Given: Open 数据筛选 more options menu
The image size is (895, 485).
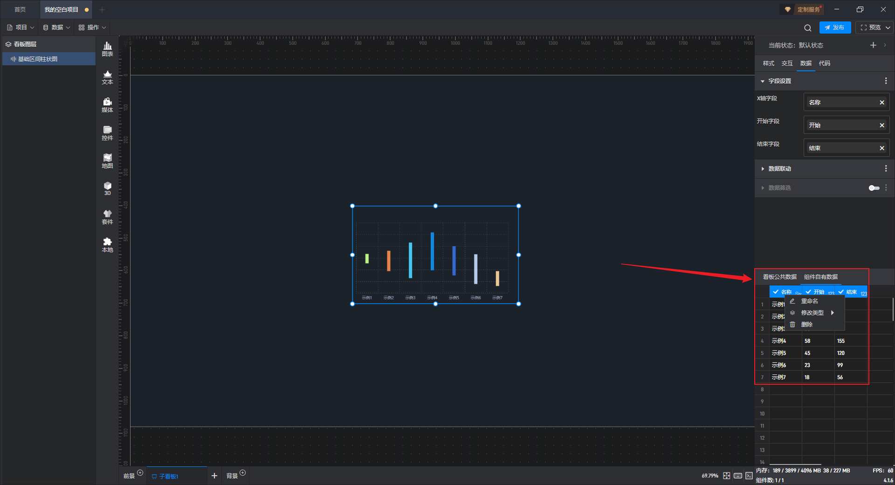Looking at the screenshot, I should click(886, 188).
